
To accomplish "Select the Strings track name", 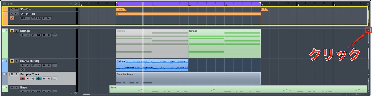I will pos(25,31).
